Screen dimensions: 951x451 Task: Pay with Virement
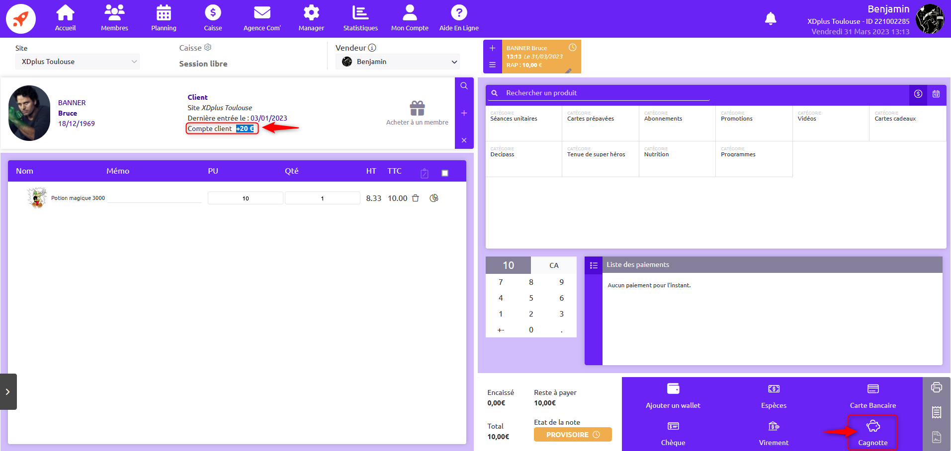(x=774, y=434)
